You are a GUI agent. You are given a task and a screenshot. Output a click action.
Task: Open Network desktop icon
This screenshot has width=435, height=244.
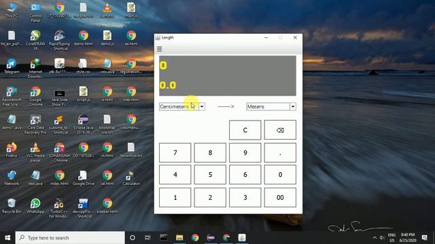point(12,178)
